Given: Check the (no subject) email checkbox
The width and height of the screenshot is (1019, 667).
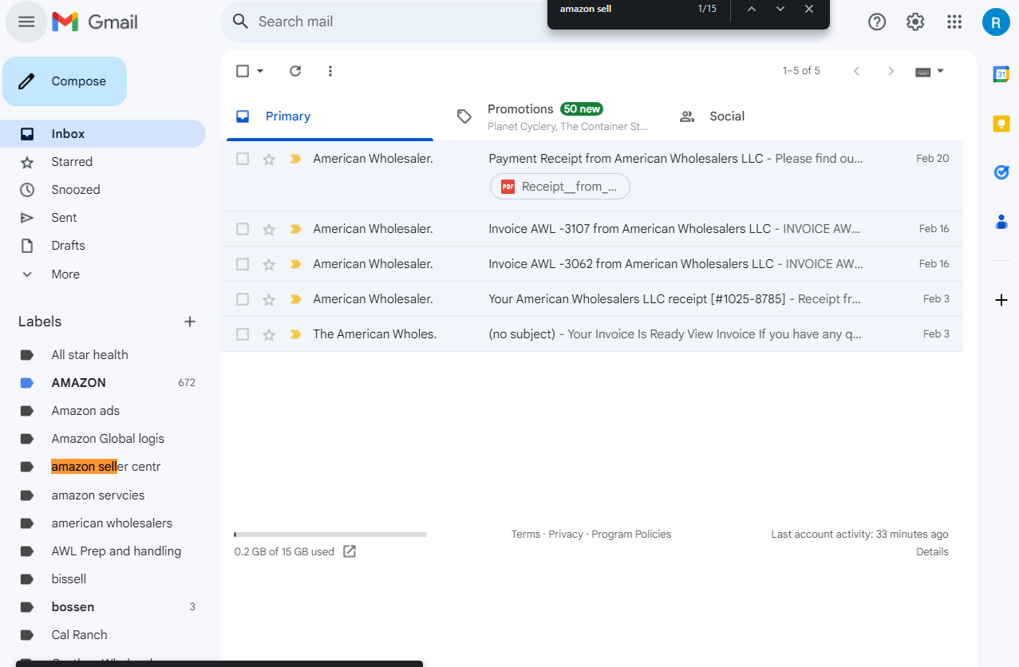Looking at the screenshot, I should pyautogui.click(x=243, y=334).
